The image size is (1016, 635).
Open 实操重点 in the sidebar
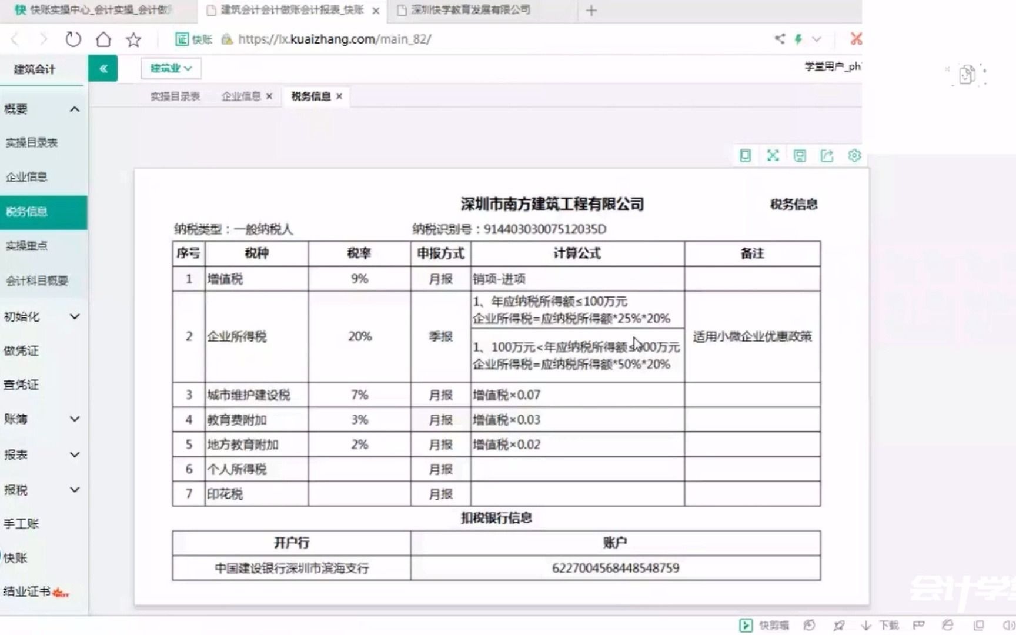(26, 246)
